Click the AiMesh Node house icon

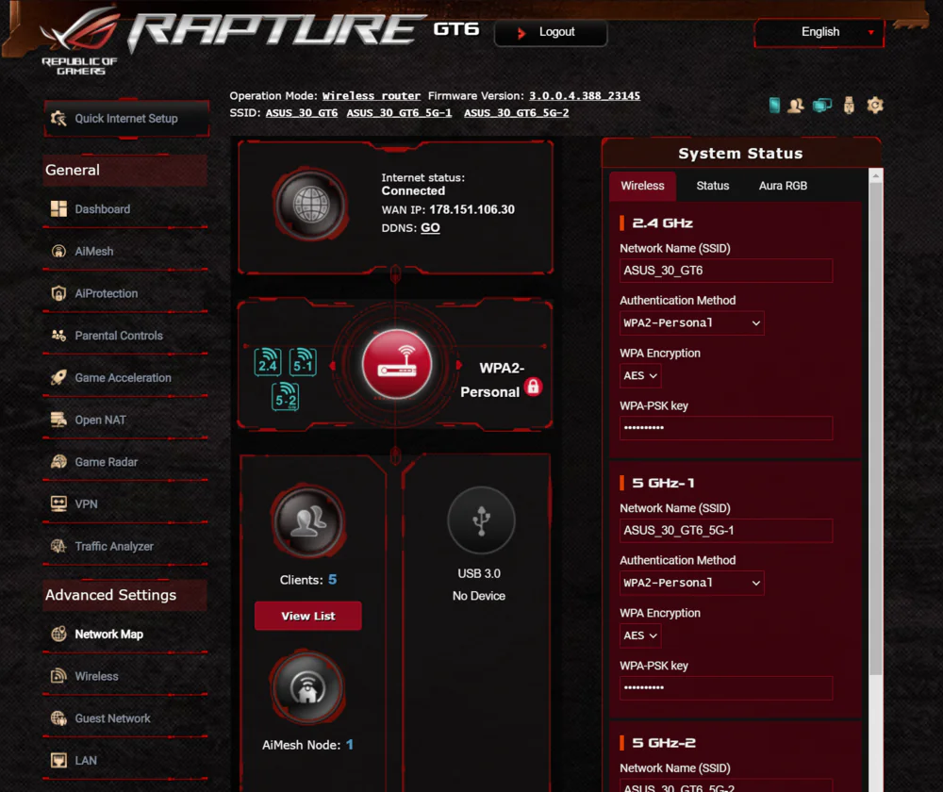308,688
